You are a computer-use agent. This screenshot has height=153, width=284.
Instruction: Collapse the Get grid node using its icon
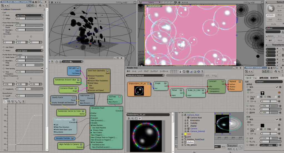[x=78, y=68]
